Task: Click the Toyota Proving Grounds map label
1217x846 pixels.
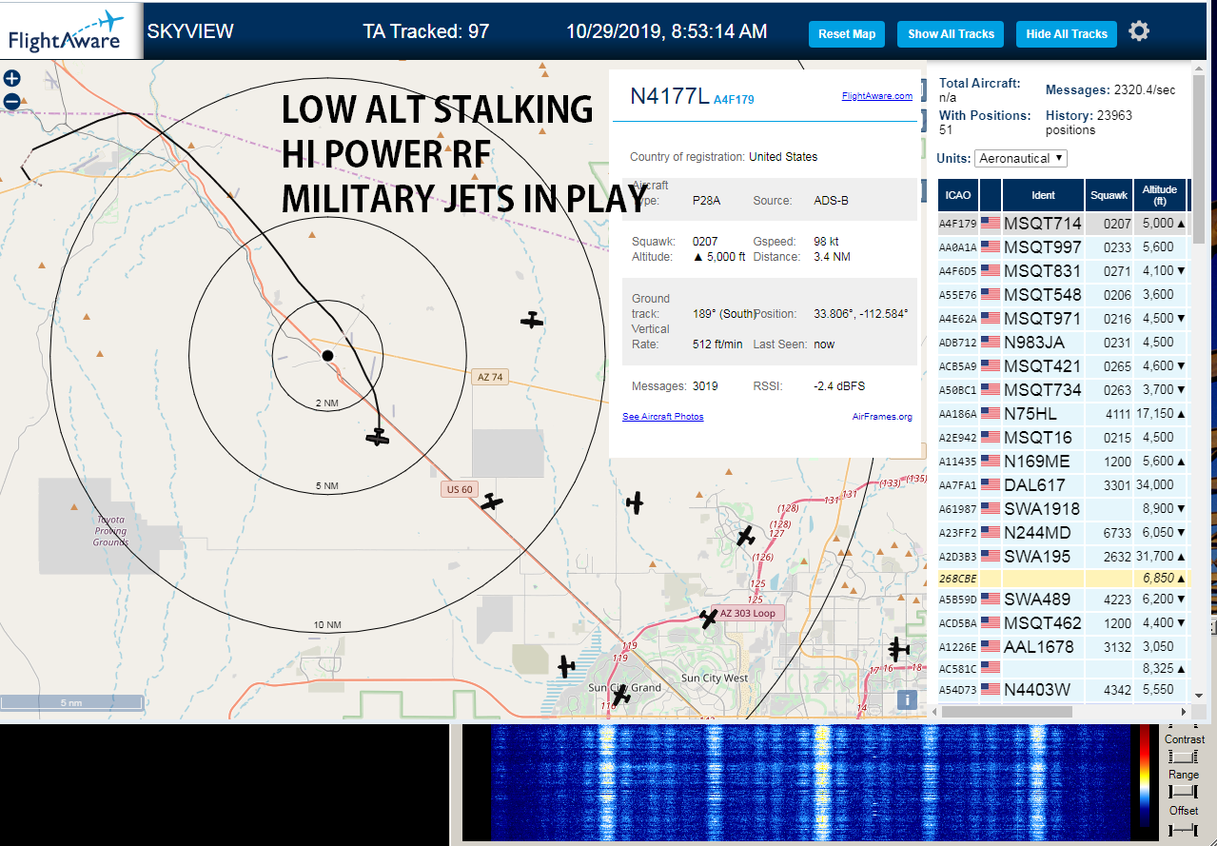Action: (110, 531)
